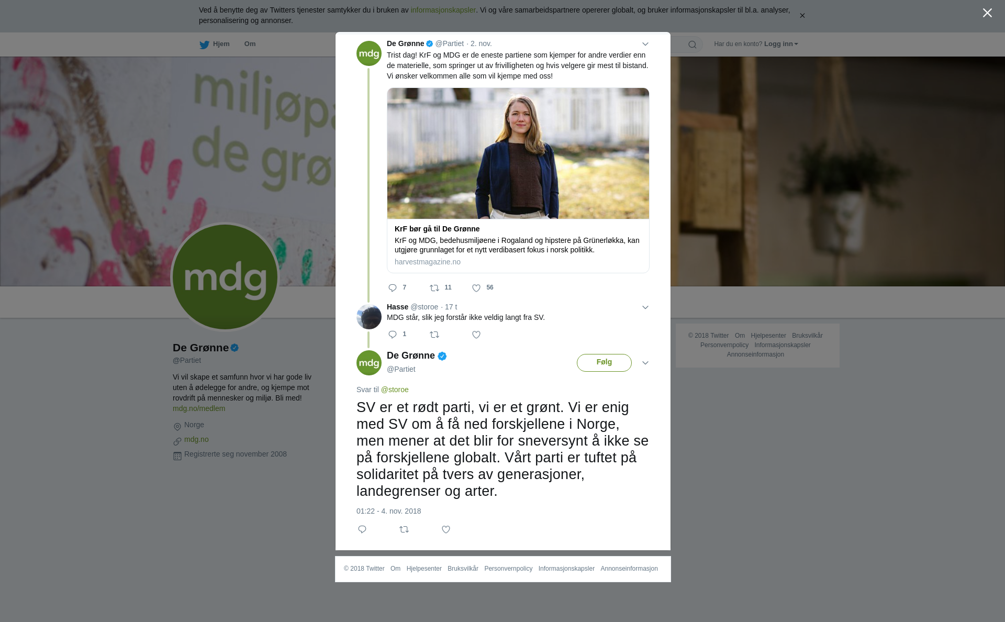Open the KrF article image thumbnail
Image resolution: width=1005 pixels, height=622 pixels.
click(518, 153)
